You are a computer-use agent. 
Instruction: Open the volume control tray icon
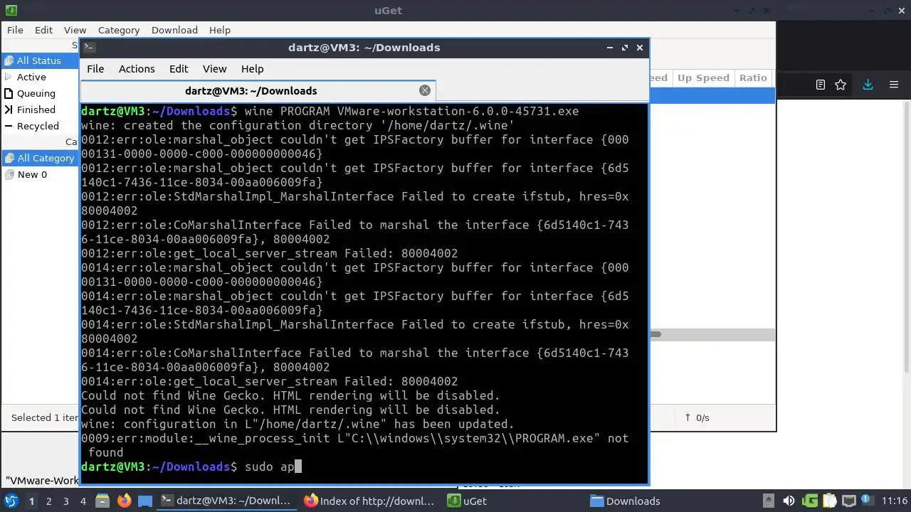coord(789,501)
